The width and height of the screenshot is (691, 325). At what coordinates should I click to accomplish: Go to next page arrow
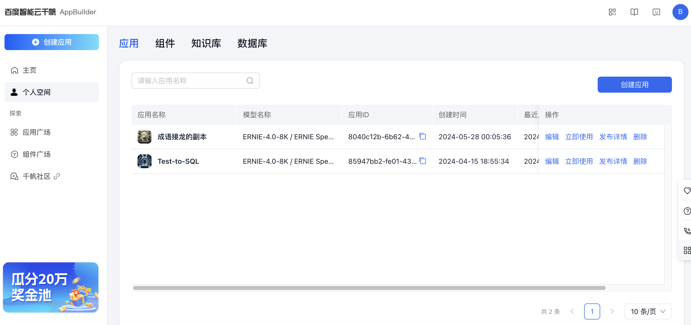tap(612, 311)
